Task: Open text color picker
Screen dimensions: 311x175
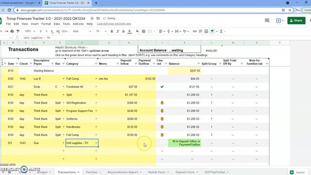Action: (129, 31)
